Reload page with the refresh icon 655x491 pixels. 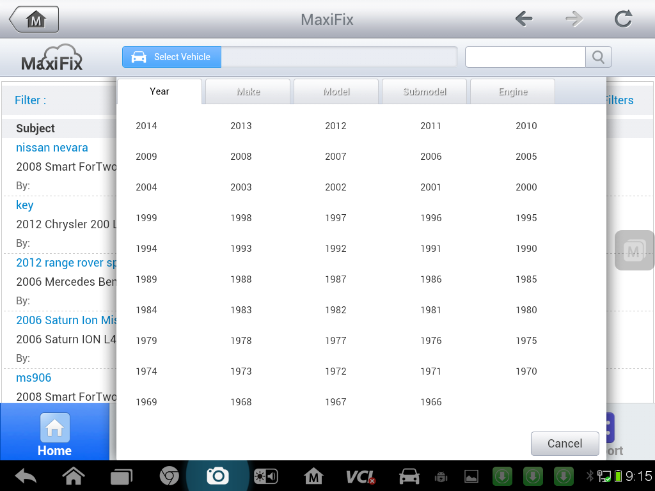[x=623, y=19]
